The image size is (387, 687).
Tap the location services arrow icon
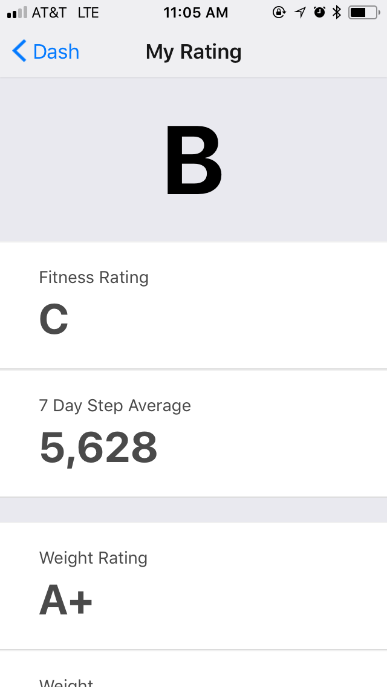[301, 12]
